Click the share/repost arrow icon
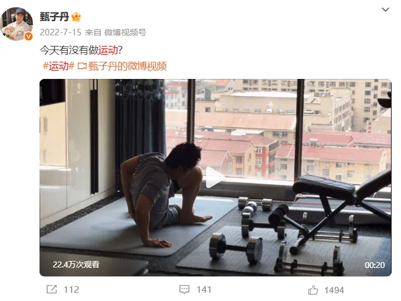The image size is (401, 301). click(x=52, y=289)
